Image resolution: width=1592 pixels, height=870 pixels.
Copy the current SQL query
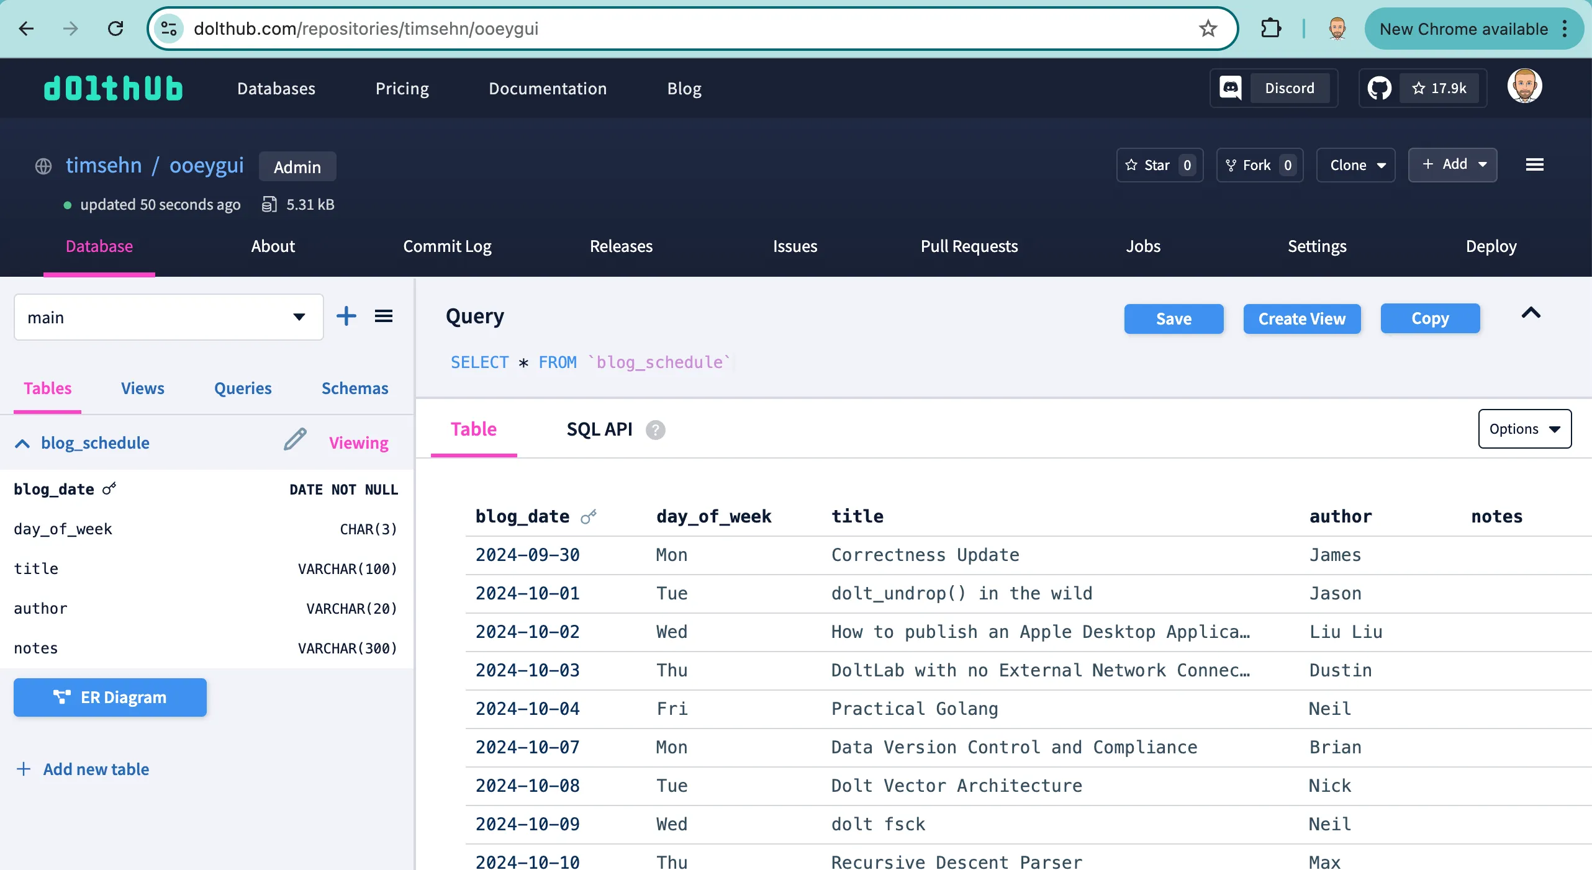1430,318
